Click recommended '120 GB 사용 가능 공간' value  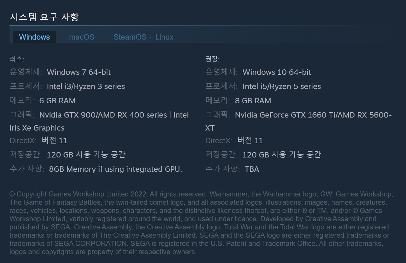(282, 155)
